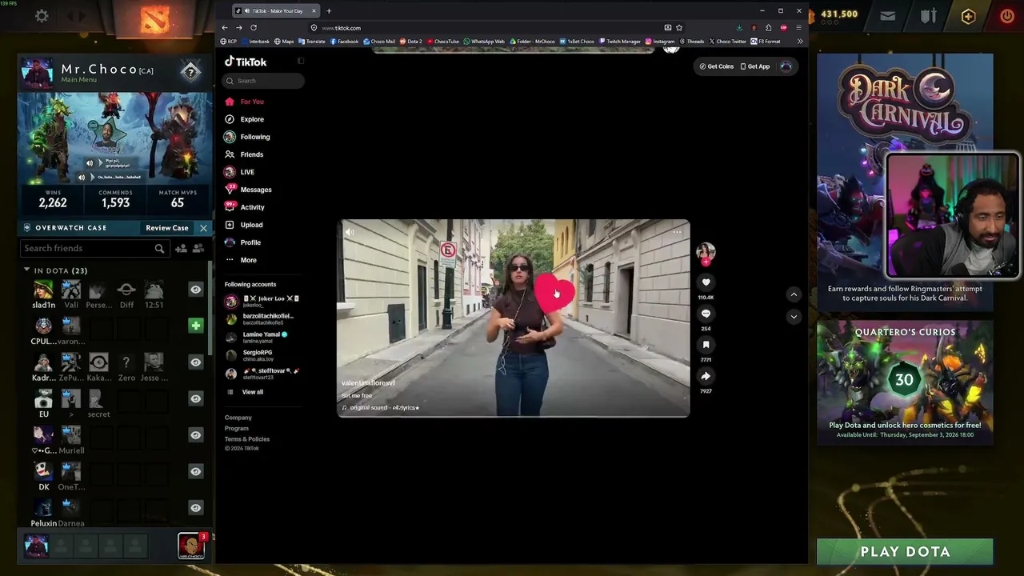This screenshot has height=576, width=1024.
Task: Click the question-mark rank badge on Mr.Choco's profile
Action: click(x=190, y=72)
